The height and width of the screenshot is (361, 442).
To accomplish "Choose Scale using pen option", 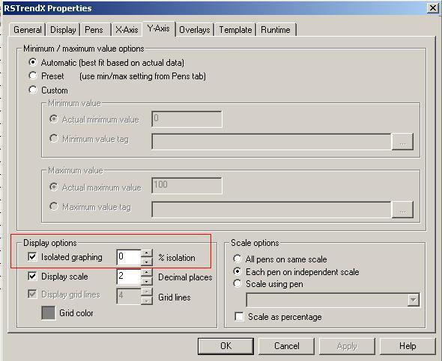I will point(237,283).
